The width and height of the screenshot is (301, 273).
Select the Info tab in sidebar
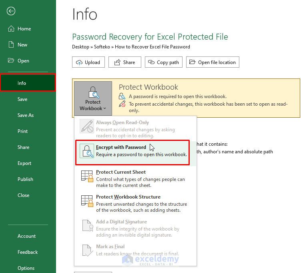click(28, 83)
